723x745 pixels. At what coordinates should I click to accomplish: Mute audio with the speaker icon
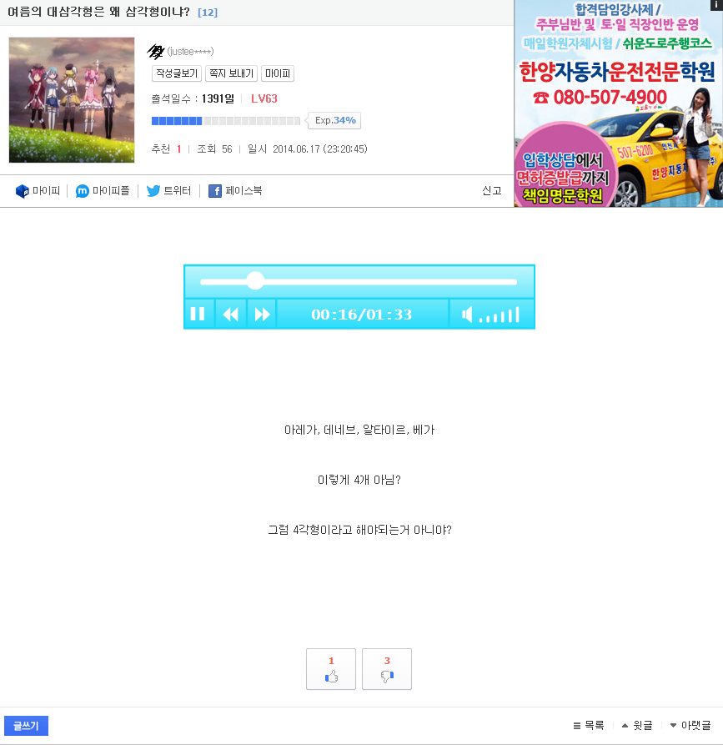click(467, 314)
